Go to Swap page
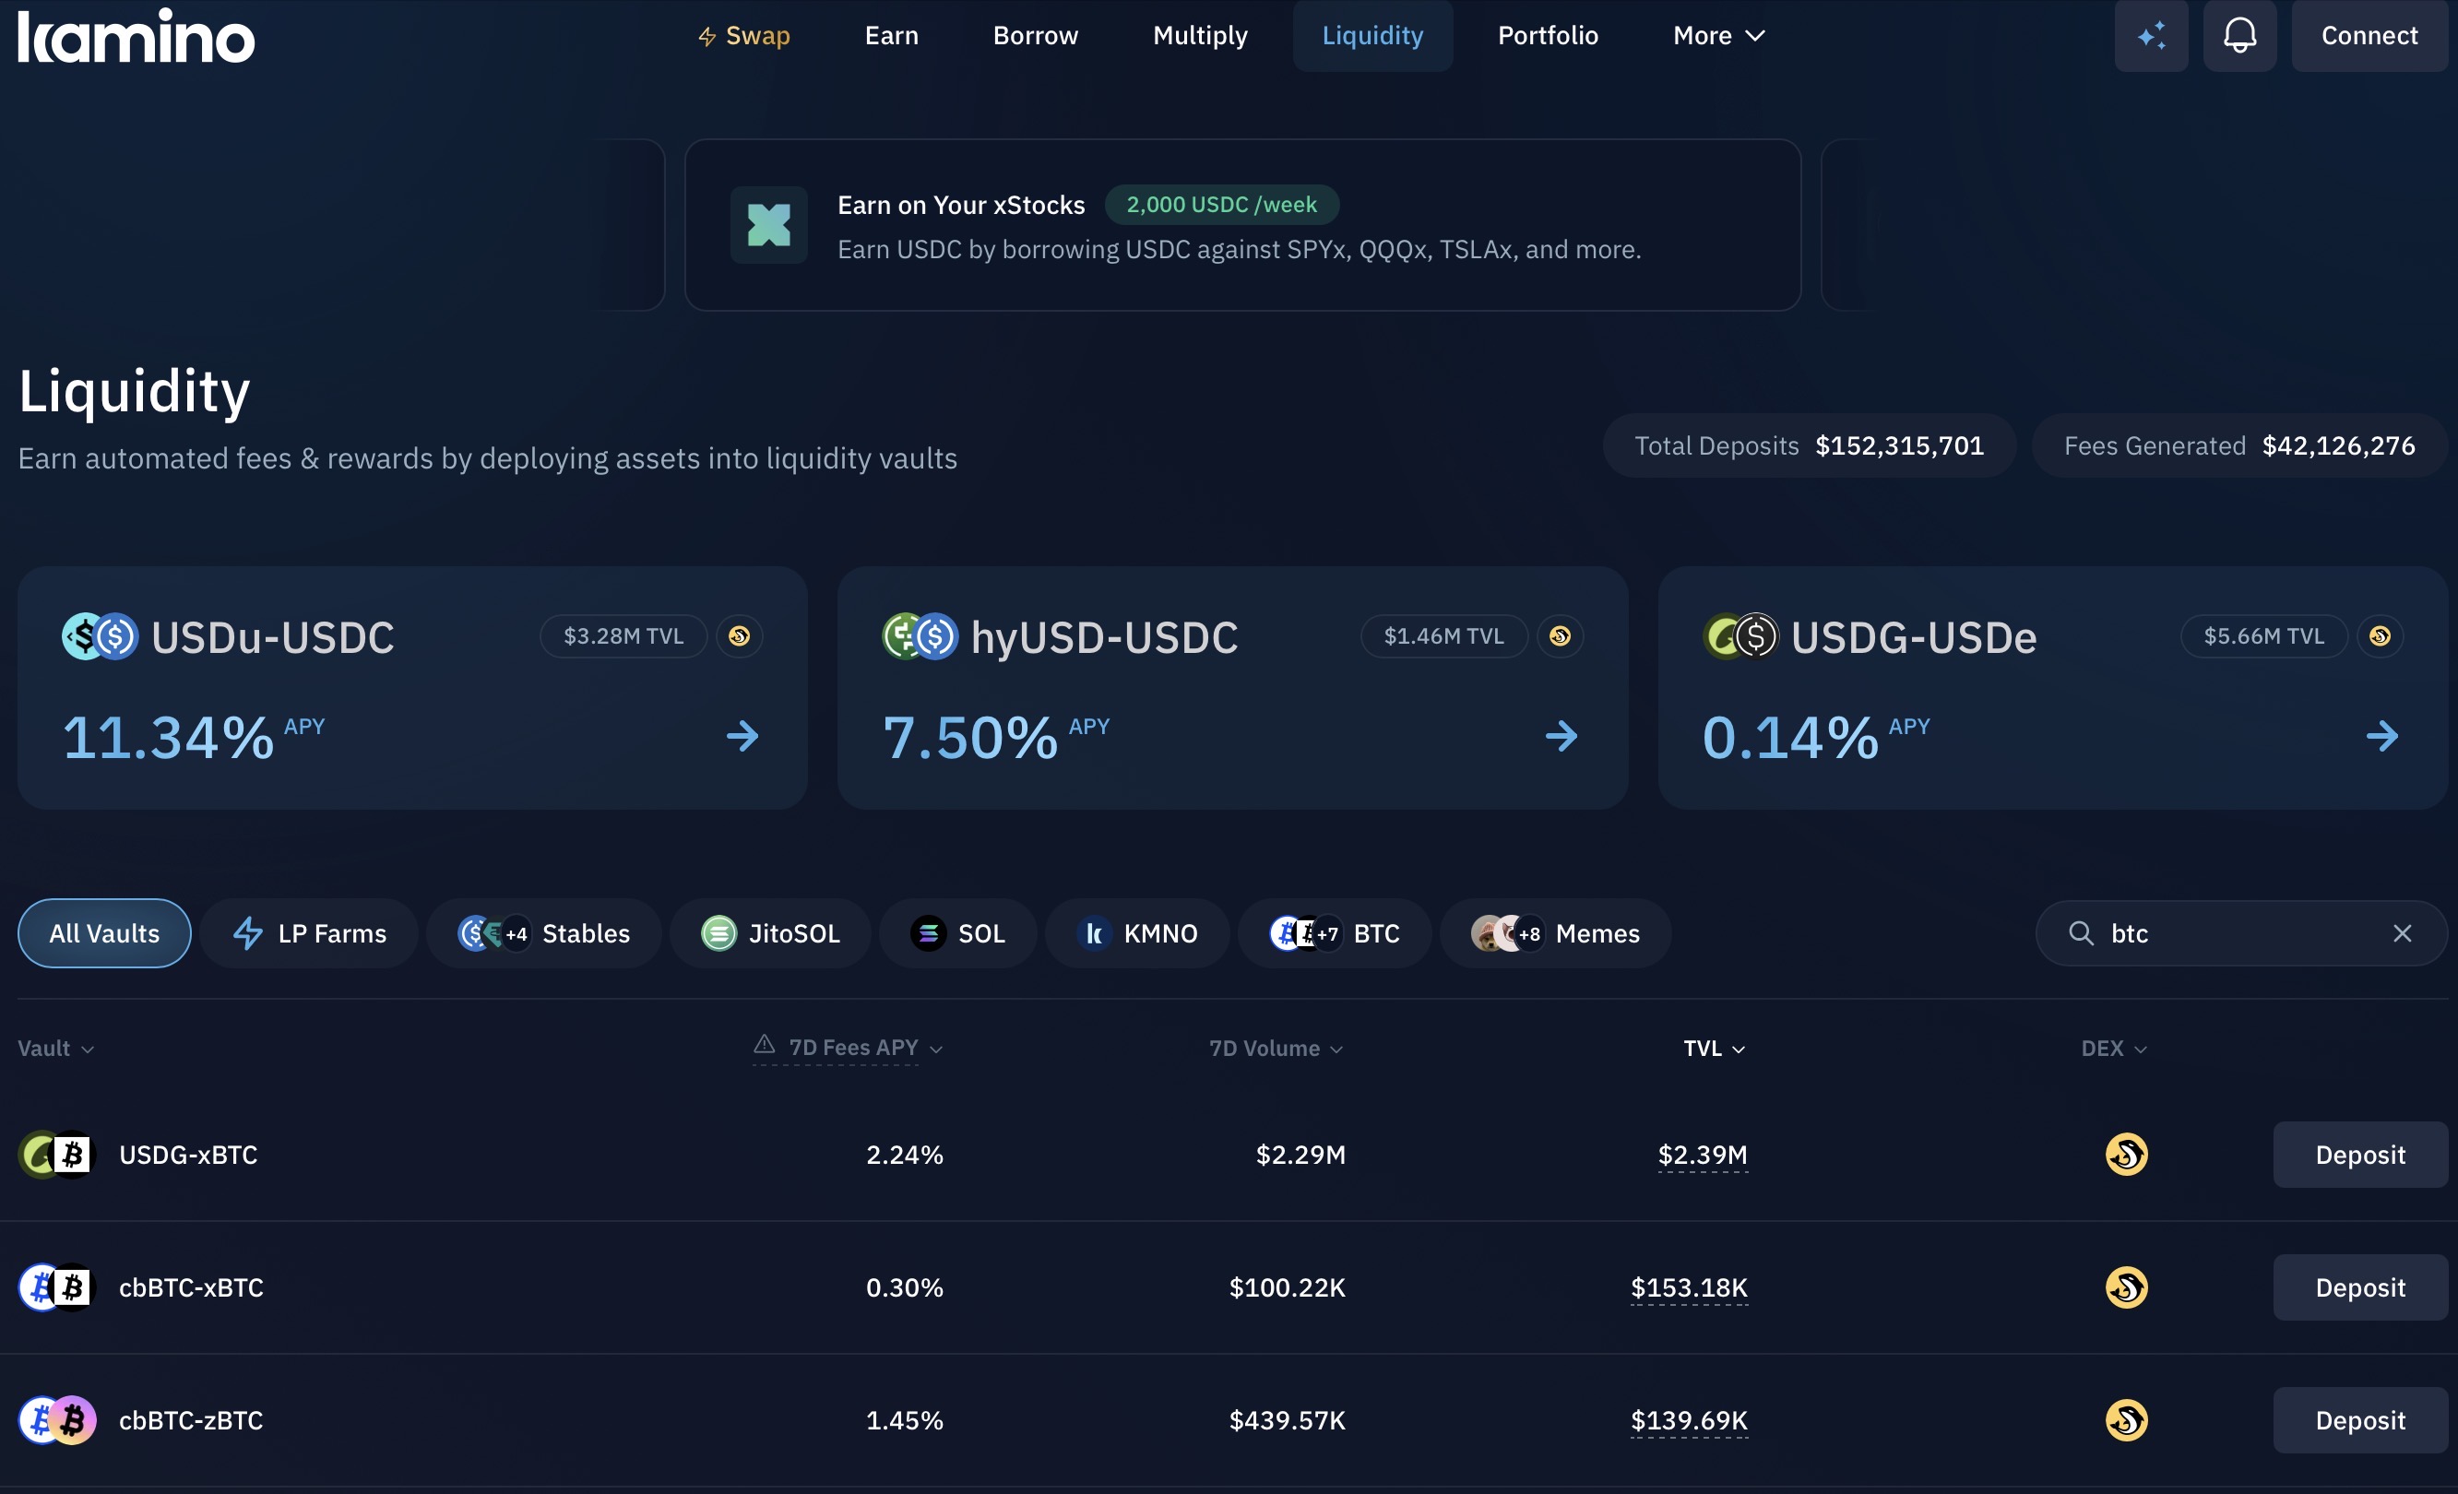The image size is (2458, 1494). (743, 36)
